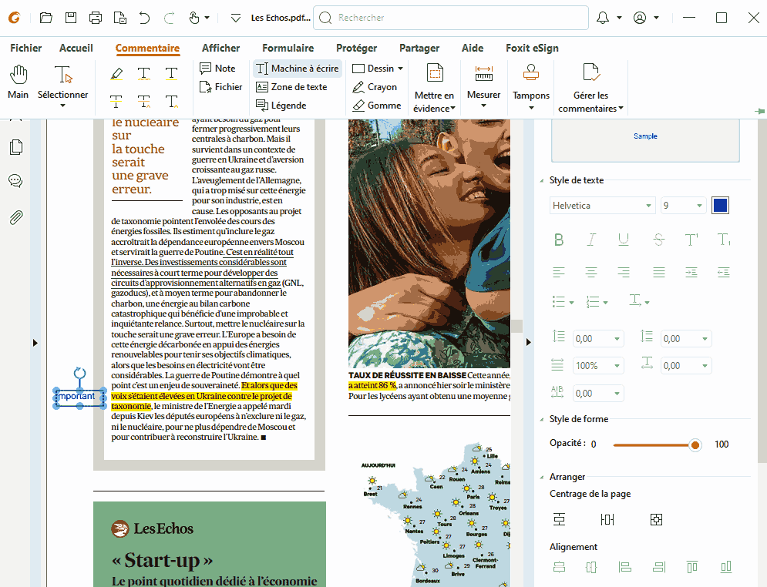Open the pages thumbnail panel in sidebar
Viewport: 767px width, 587px height.
click(x=16, y=147)
